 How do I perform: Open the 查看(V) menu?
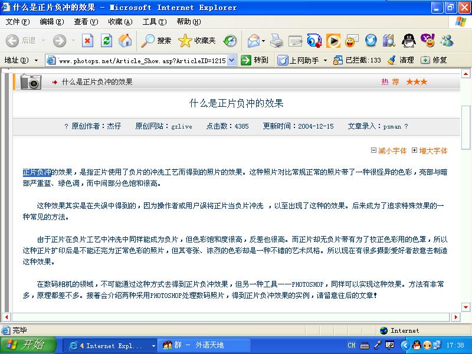(86, 22)
